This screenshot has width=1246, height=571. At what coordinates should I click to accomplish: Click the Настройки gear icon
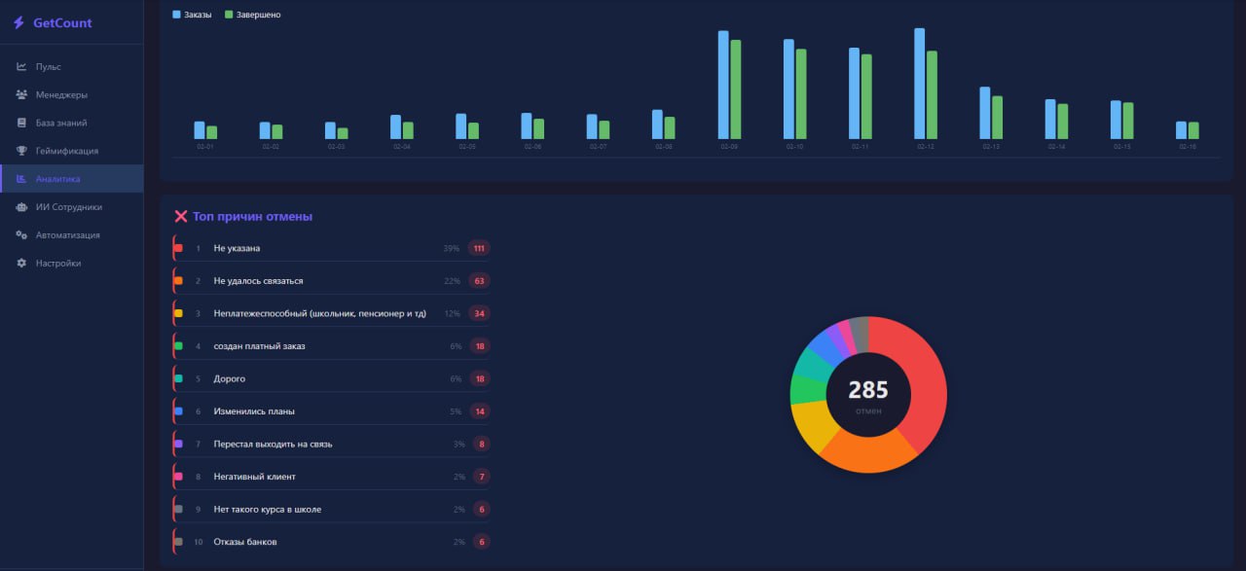[x=21, y=264]
